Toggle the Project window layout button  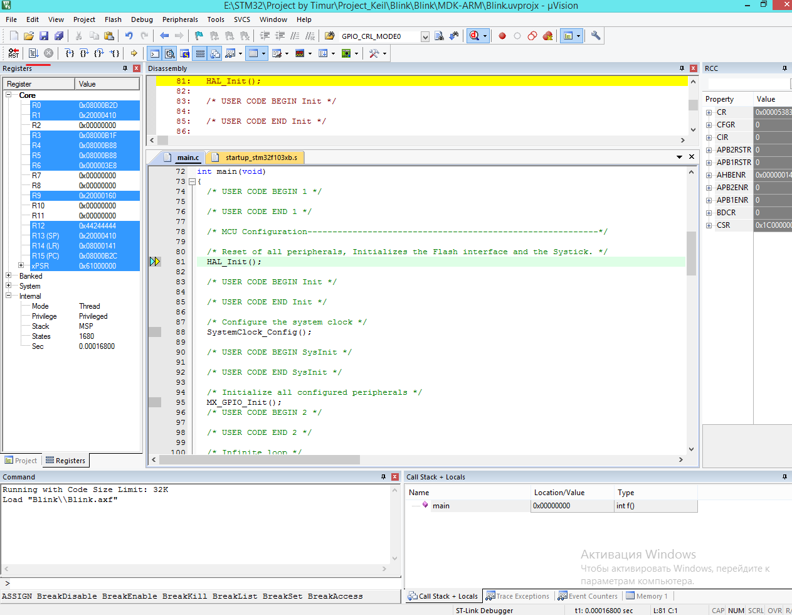(x=568, y=36)
